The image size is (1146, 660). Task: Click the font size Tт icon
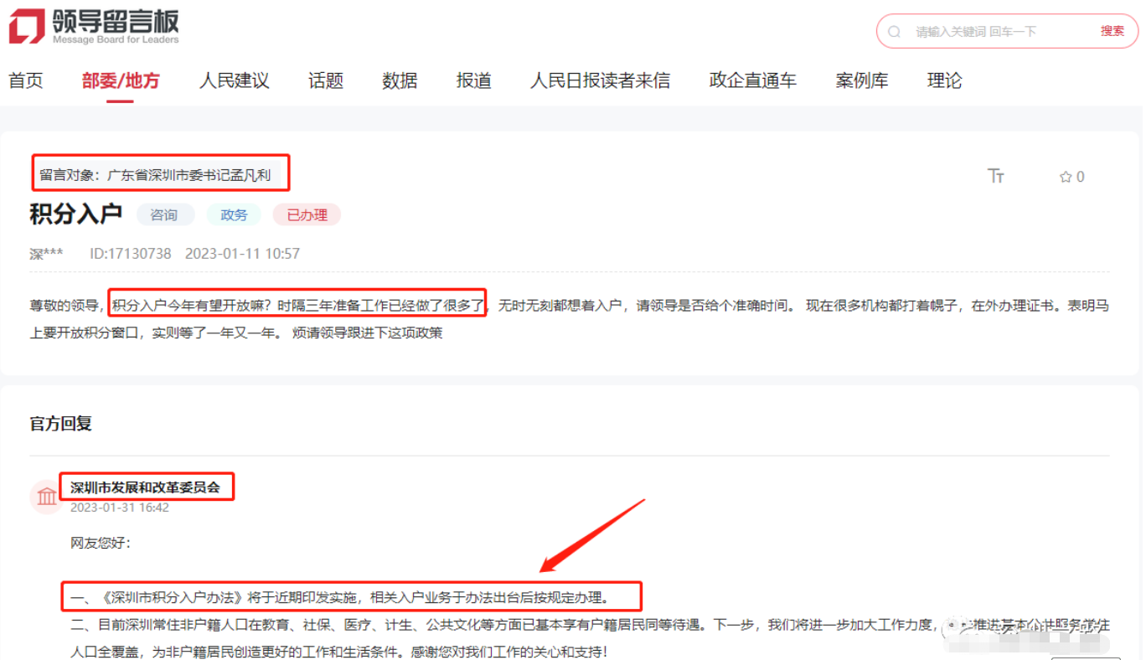pyautogui.click(x=995, y=176)
